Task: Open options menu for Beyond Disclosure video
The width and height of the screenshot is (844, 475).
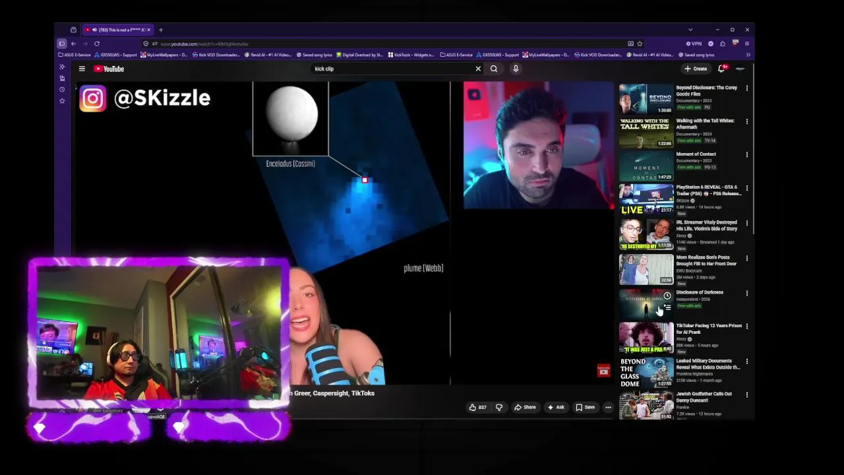Action: pyautogui.click(x=747, y=88)
